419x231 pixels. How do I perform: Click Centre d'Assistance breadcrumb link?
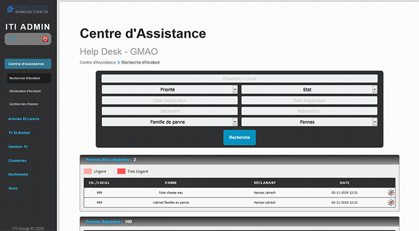pos(97,62)
